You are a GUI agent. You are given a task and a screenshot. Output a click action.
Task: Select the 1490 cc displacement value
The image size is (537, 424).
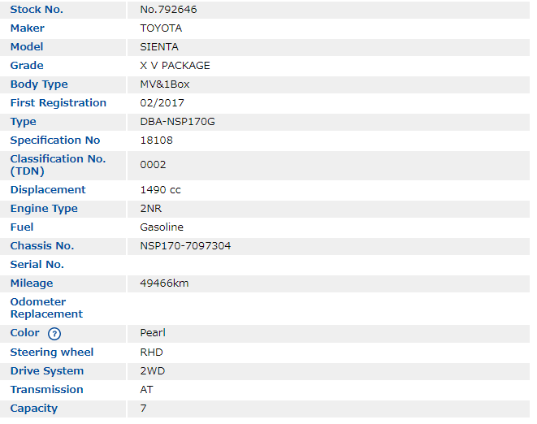160,190
